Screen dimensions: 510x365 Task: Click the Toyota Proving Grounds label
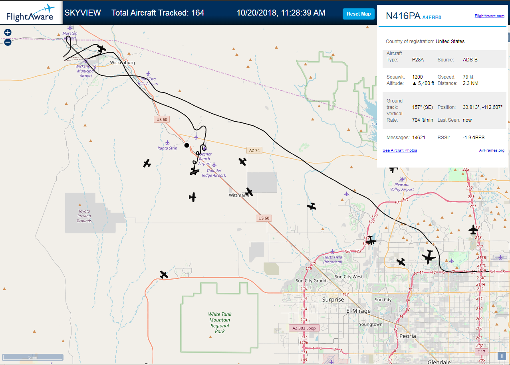tap(84, 216)
